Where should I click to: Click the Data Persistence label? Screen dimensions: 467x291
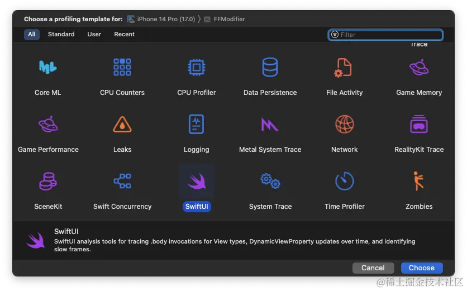[x=270, y=93]
